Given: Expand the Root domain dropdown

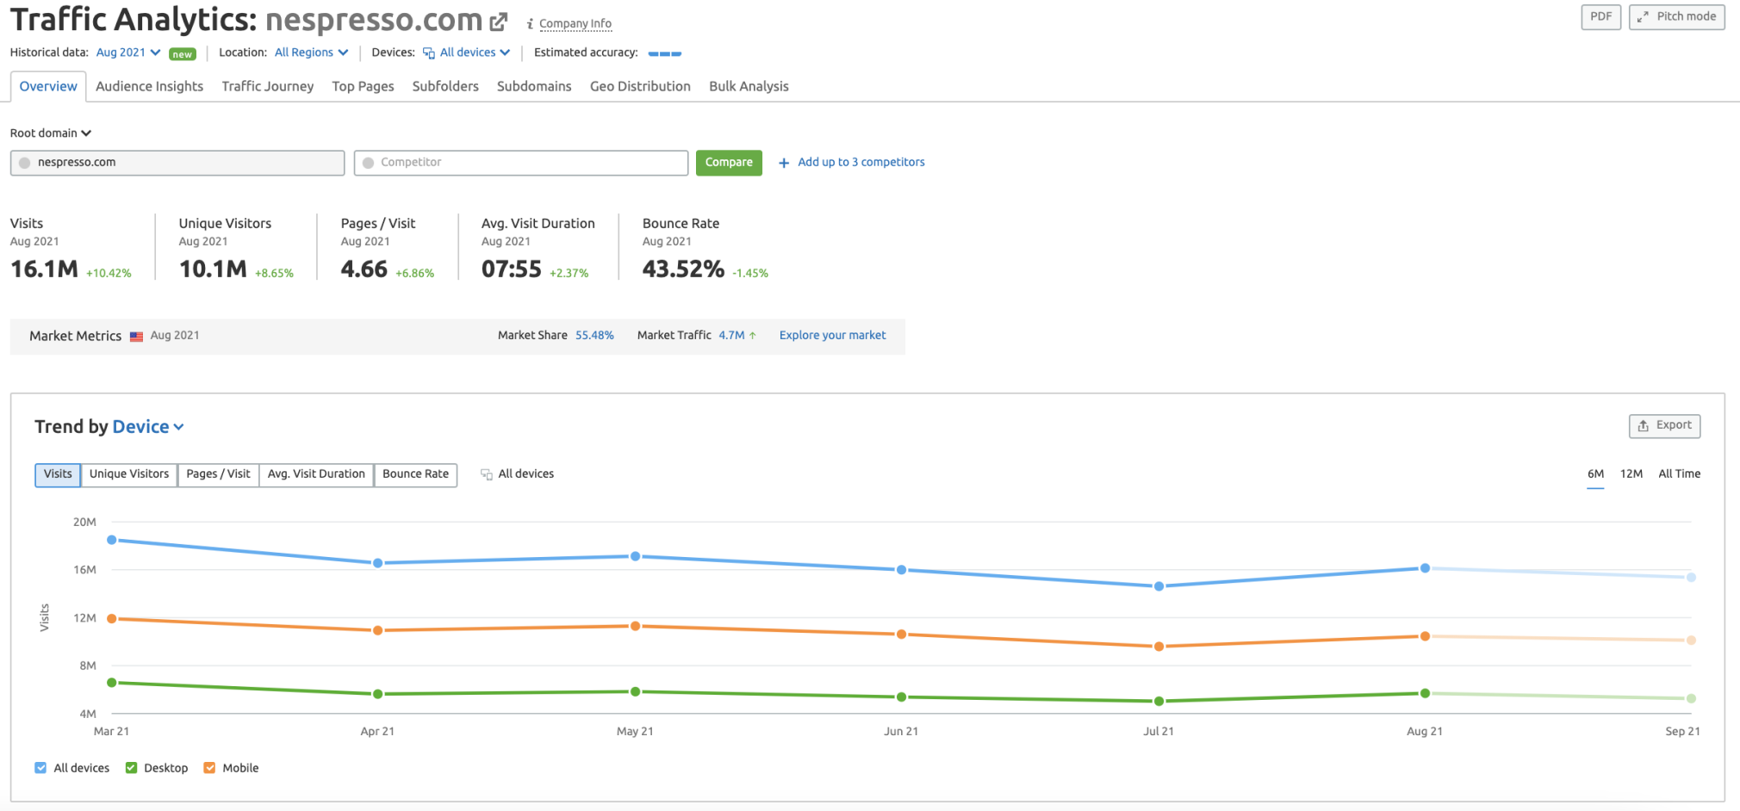Looking at the screenshot, I should [x=51, y=133].
